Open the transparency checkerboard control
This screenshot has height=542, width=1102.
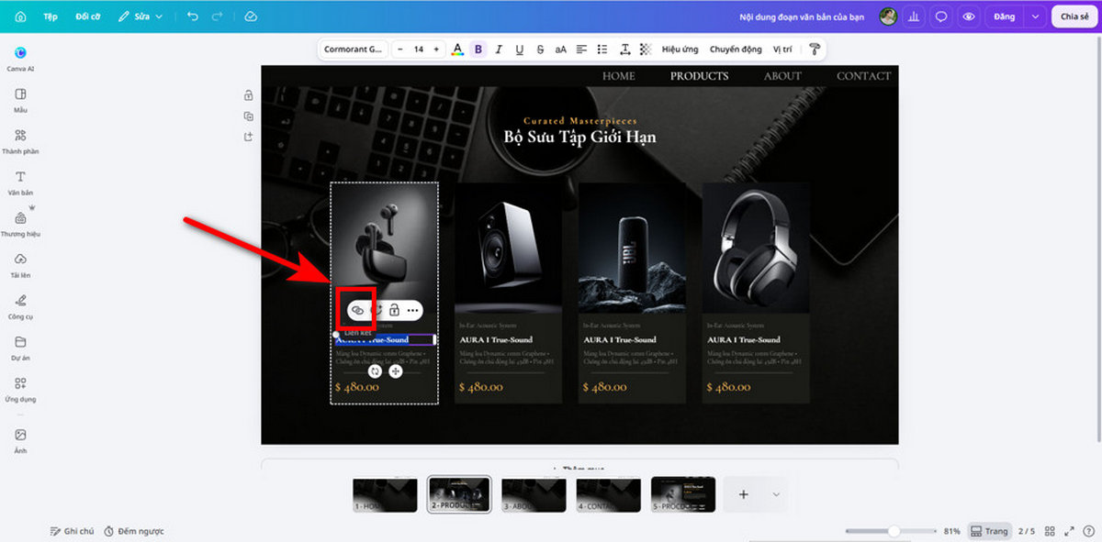(645, 50)
